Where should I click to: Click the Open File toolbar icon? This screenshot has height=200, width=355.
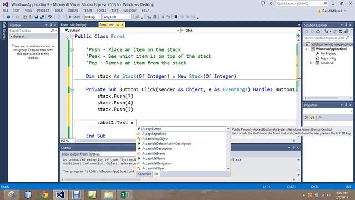click(x=31, y=17)
